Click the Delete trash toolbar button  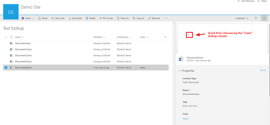[x=91, y=18]
